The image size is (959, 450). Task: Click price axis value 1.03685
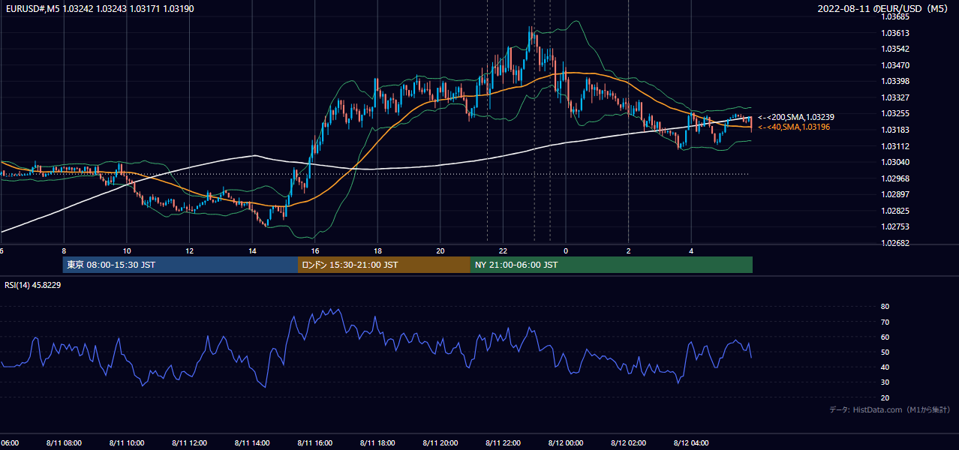(896, 16)
